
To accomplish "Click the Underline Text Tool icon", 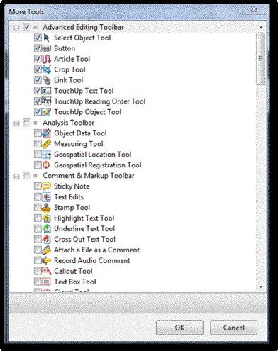I will pos(47,229).
